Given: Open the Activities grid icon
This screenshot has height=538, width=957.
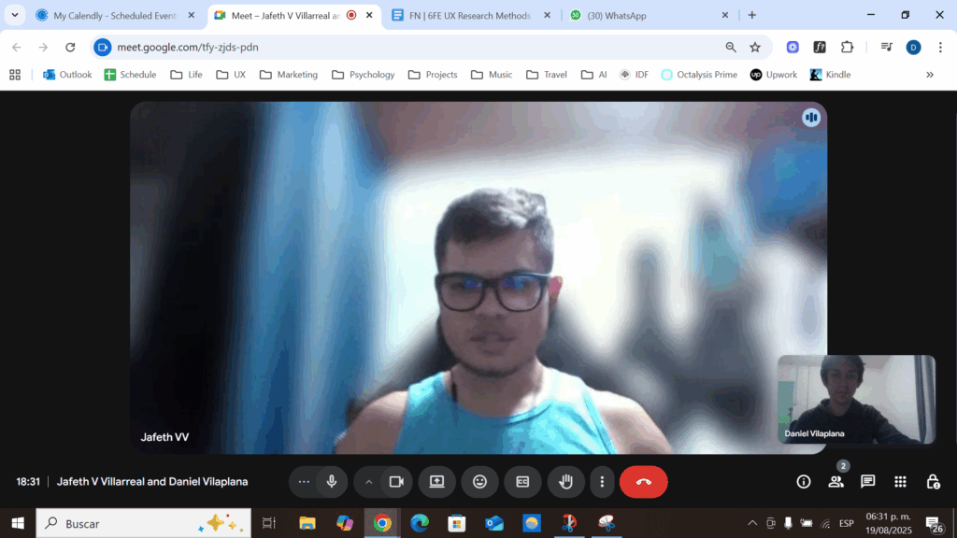Looking at the screenshot, I should click(x=900, y=482).
